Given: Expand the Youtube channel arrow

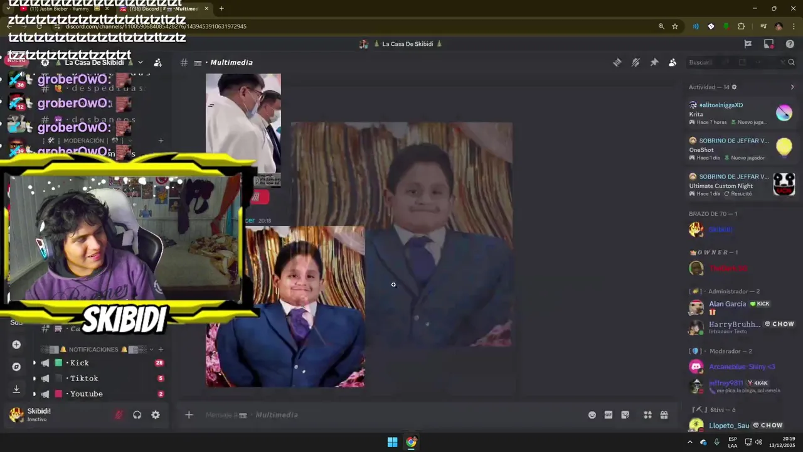Looking at the screenshot, I should [35, 394].
